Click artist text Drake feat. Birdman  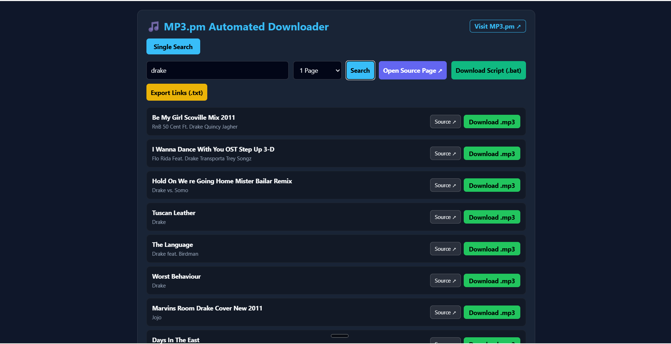[x=175, y=254]
